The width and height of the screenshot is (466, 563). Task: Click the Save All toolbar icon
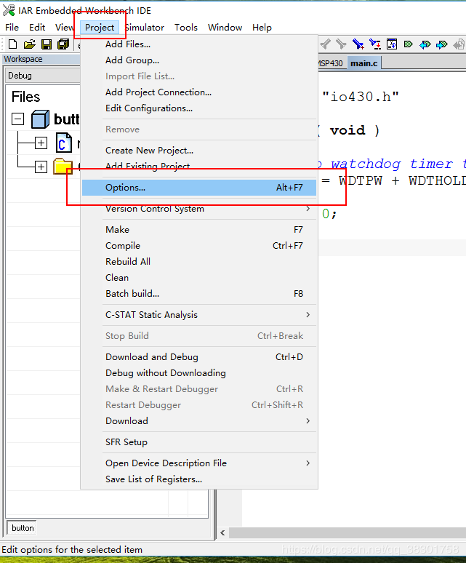[x=63, y=44]
